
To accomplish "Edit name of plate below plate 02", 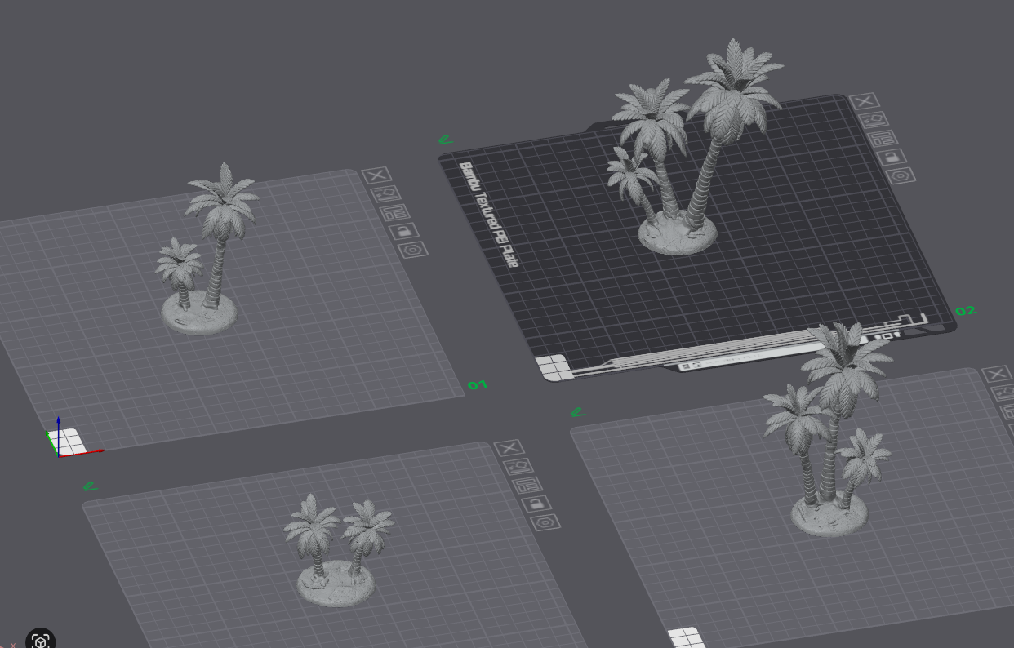I will (578, 413).
